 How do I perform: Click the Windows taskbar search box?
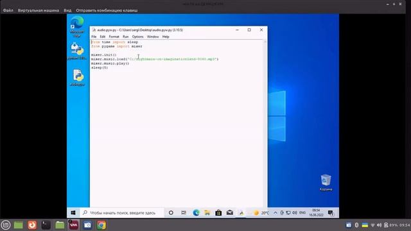tap(122, 212)
